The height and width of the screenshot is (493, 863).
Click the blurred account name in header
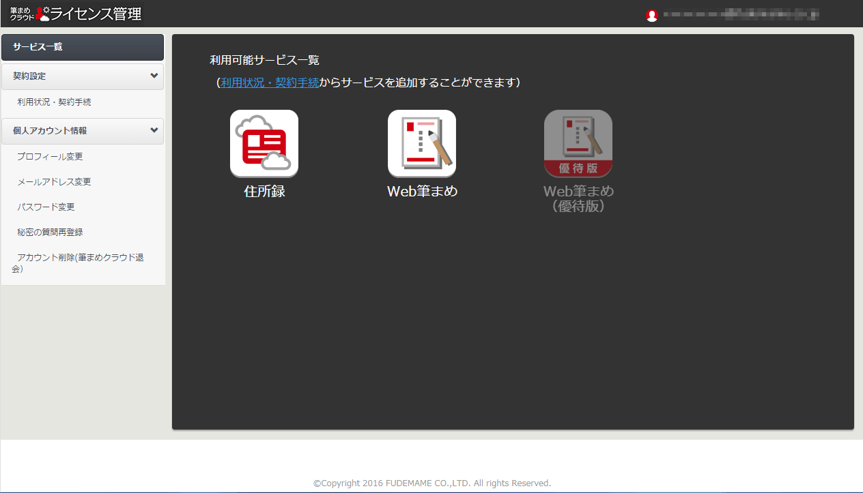point(741,14)
